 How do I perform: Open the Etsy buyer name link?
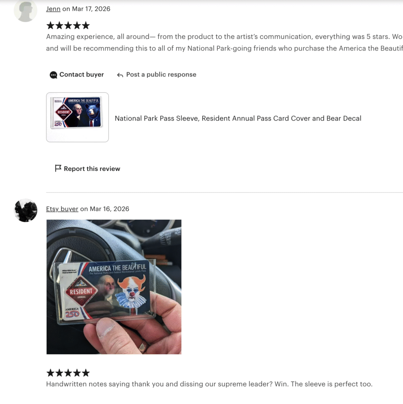62,209
